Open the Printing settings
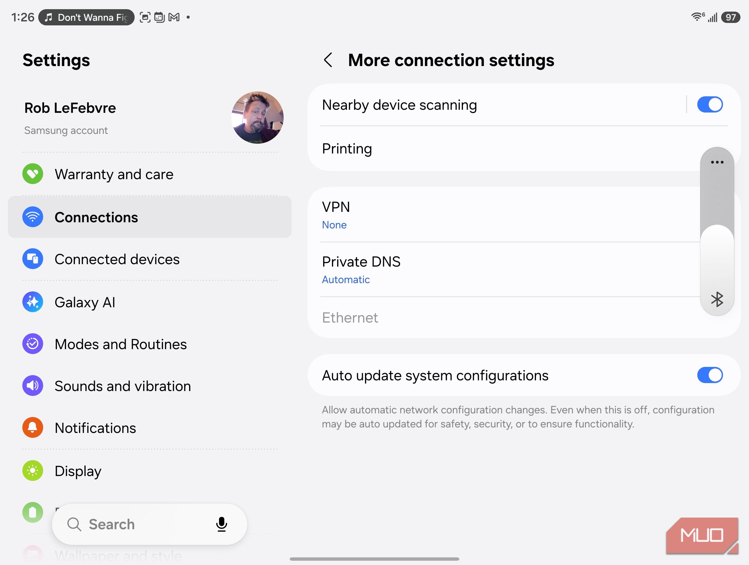 coord(524,149)
